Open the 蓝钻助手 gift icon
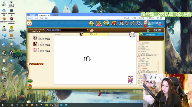The height and width of the screenshot is (107, 192). tap(139, 23)
